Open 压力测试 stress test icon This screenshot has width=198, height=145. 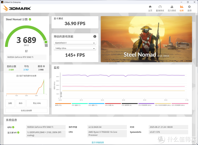click(x=171, y=8)
